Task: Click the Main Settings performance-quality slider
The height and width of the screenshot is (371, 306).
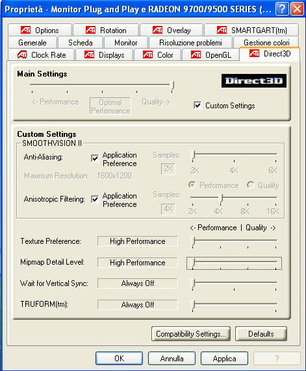Action: tap(102, 86)
